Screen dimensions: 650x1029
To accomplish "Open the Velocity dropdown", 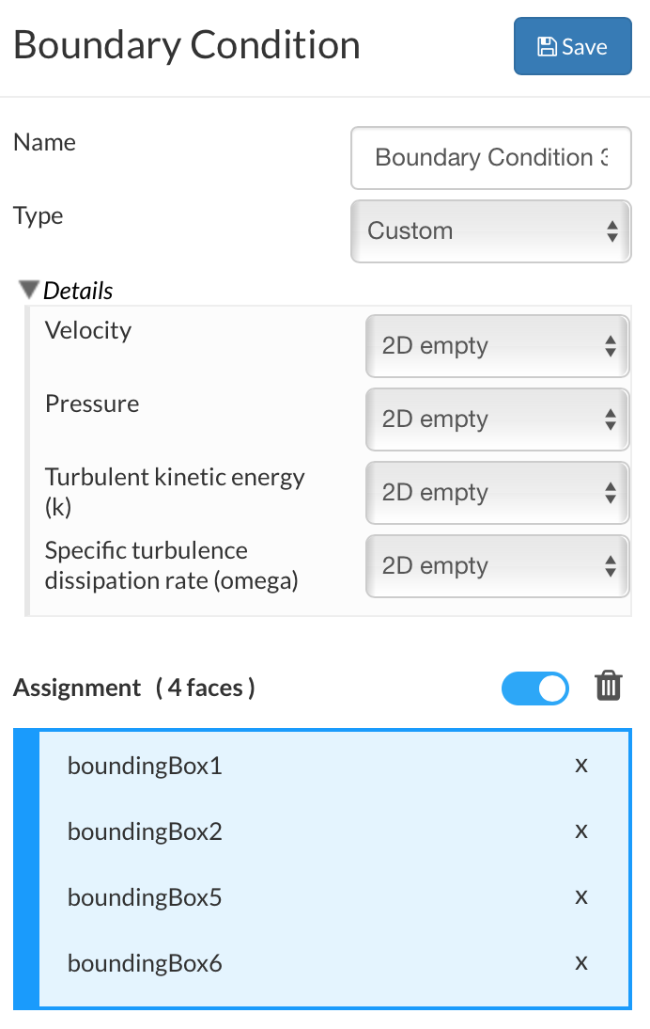I will [497, 345].
